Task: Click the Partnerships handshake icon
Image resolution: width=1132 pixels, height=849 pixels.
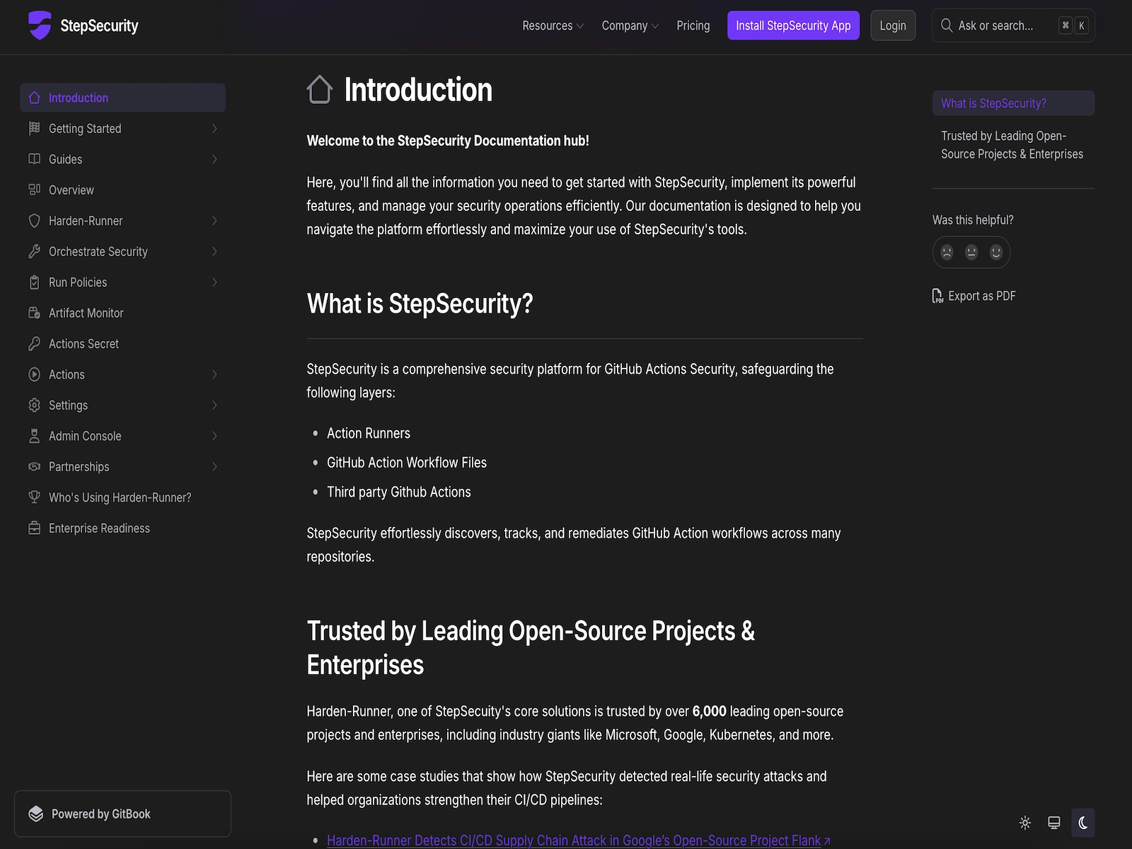Action: click(34, 467)
